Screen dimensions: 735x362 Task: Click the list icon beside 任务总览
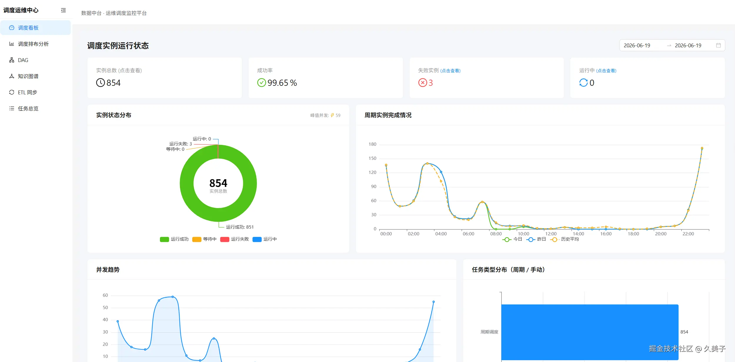[x=12, y=108]
